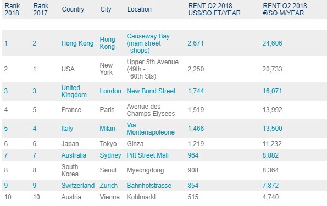327x206 pixels.
Task: Click the rent value 854
Action: 193,186
